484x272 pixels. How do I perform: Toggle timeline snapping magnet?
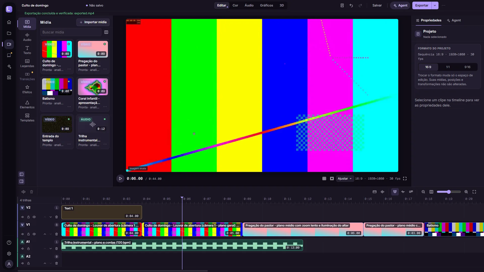[x=395, y=192]
